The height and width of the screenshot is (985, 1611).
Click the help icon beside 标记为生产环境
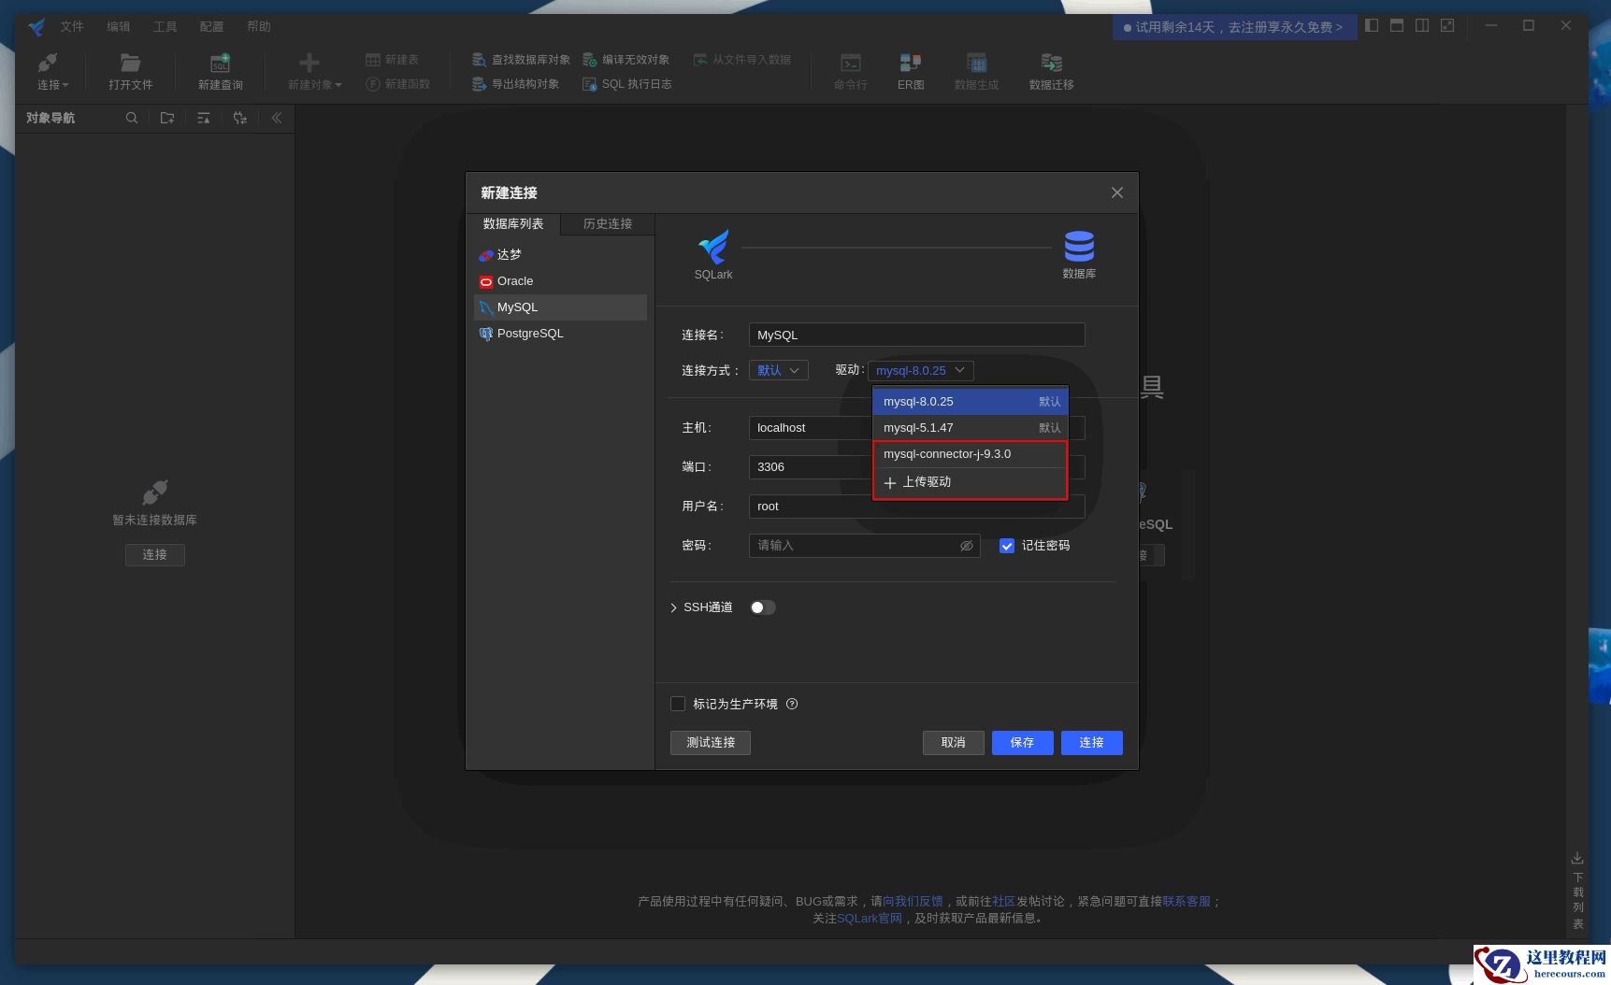[x=792, y=704]
